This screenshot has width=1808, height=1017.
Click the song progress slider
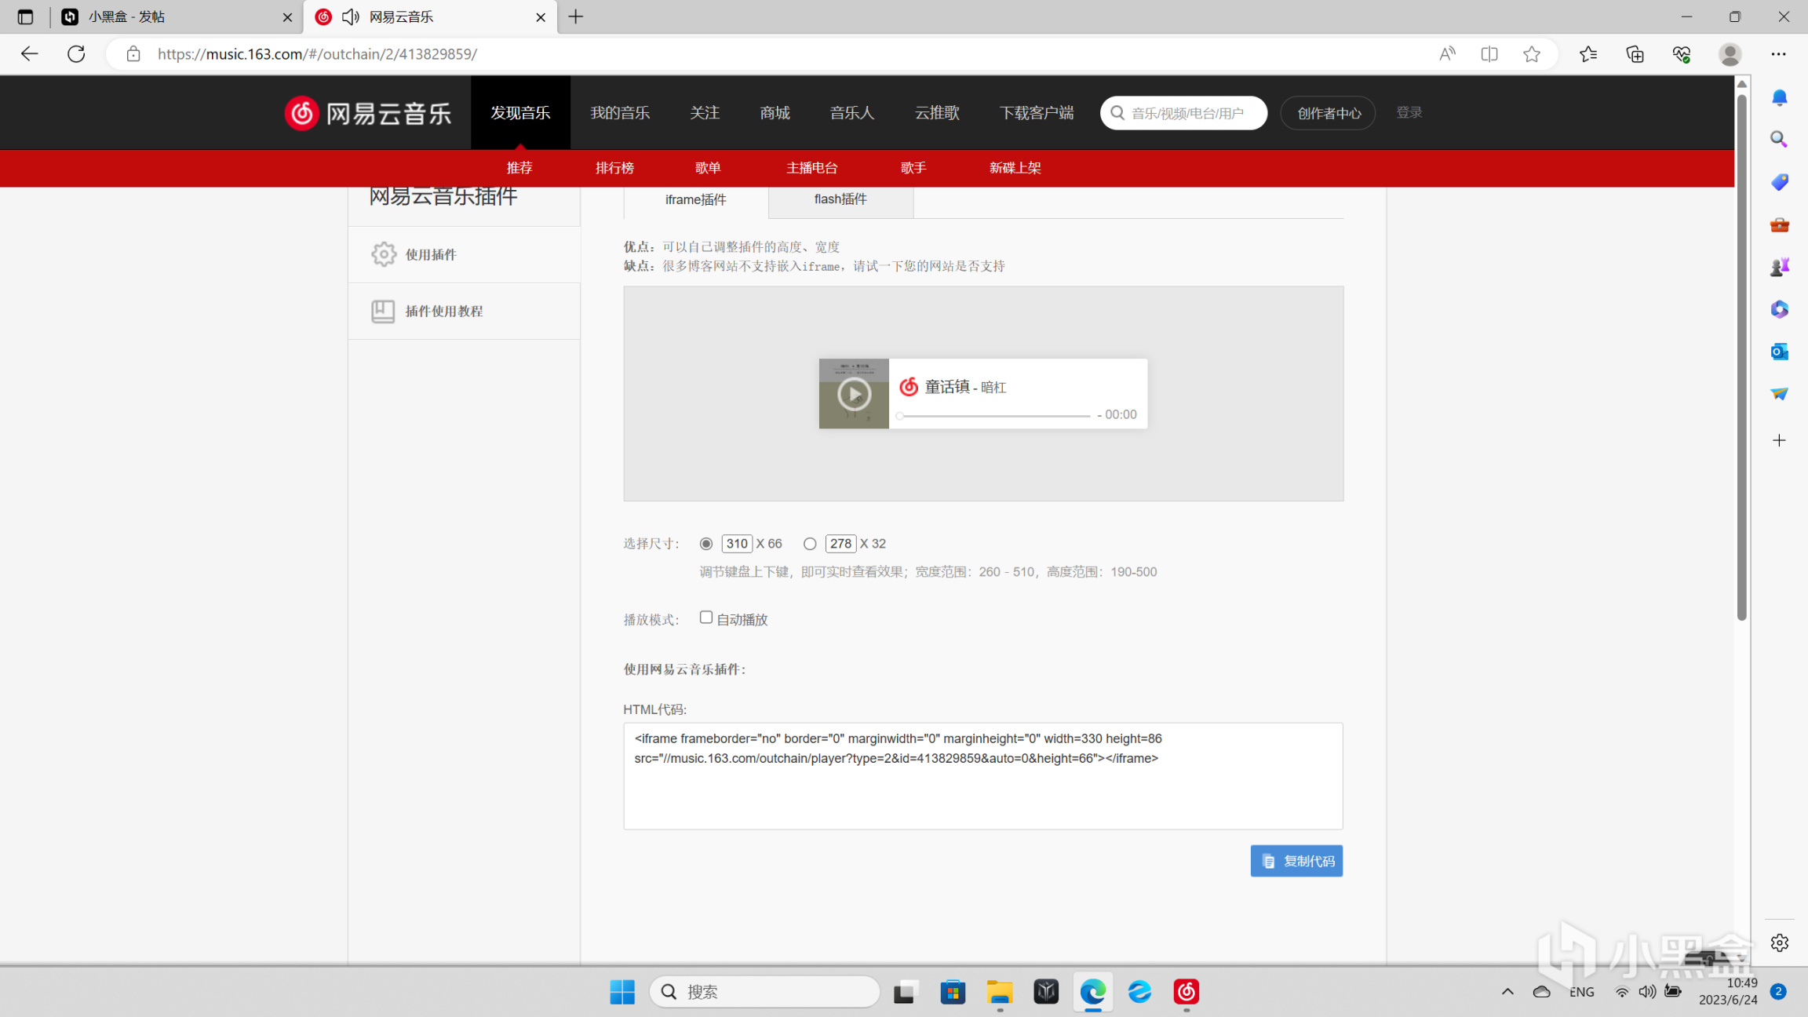point(993,416)
